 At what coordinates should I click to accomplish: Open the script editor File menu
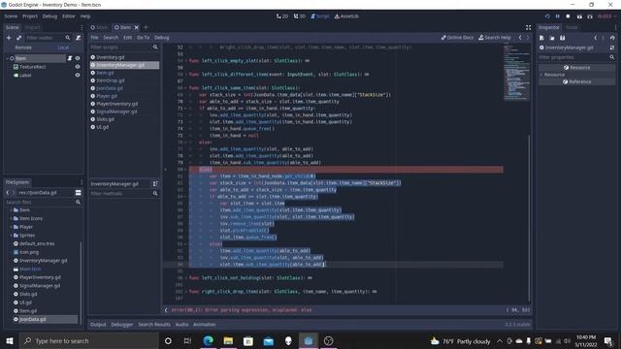pos(94,38)
